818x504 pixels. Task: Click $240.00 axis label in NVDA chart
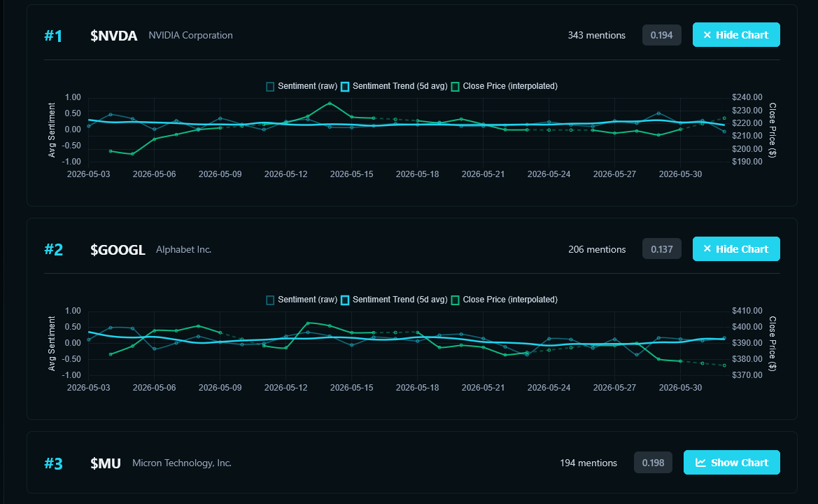tap(747, 97)
